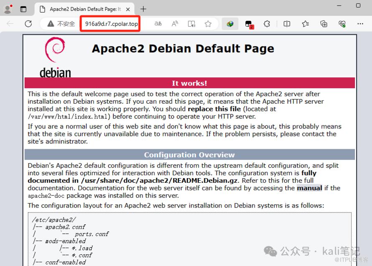Open the Extensions puzzle icon

tap(267, 24)
